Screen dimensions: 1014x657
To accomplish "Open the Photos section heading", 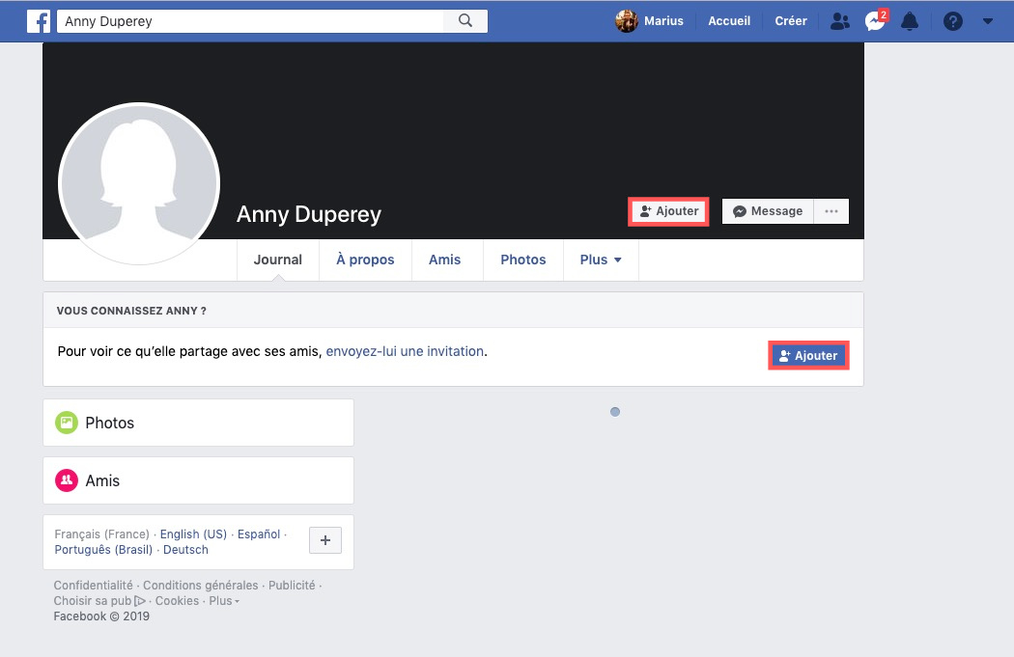I will tap(110, 424).
